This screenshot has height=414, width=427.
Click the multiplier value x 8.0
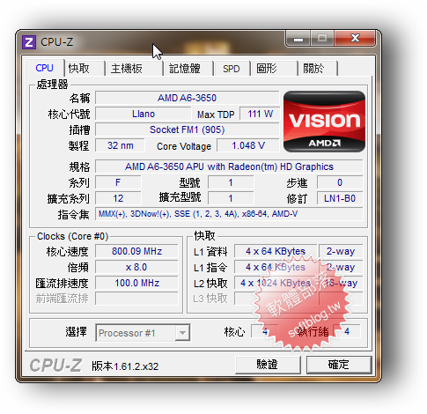(136, 267)
